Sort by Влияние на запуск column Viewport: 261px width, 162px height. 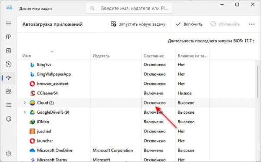[192, 56]
